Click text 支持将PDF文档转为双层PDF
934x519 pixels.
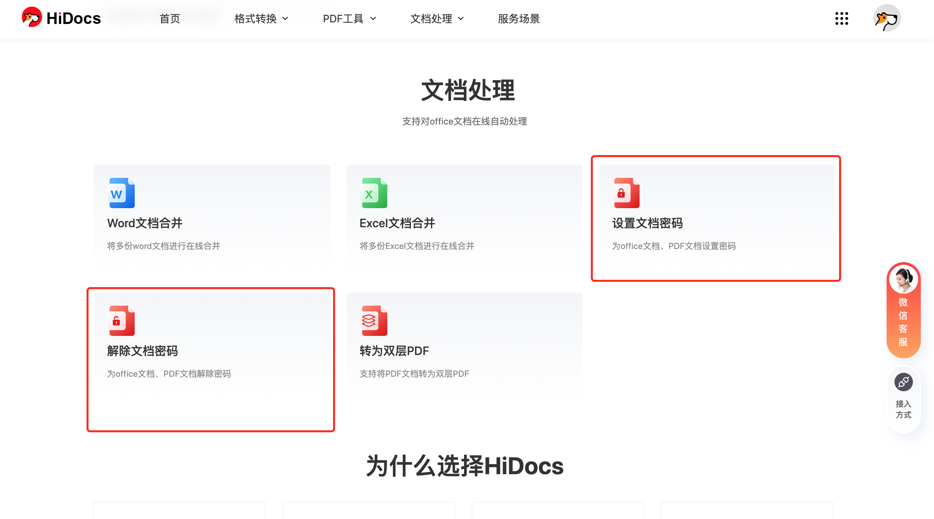click(414, 374)
